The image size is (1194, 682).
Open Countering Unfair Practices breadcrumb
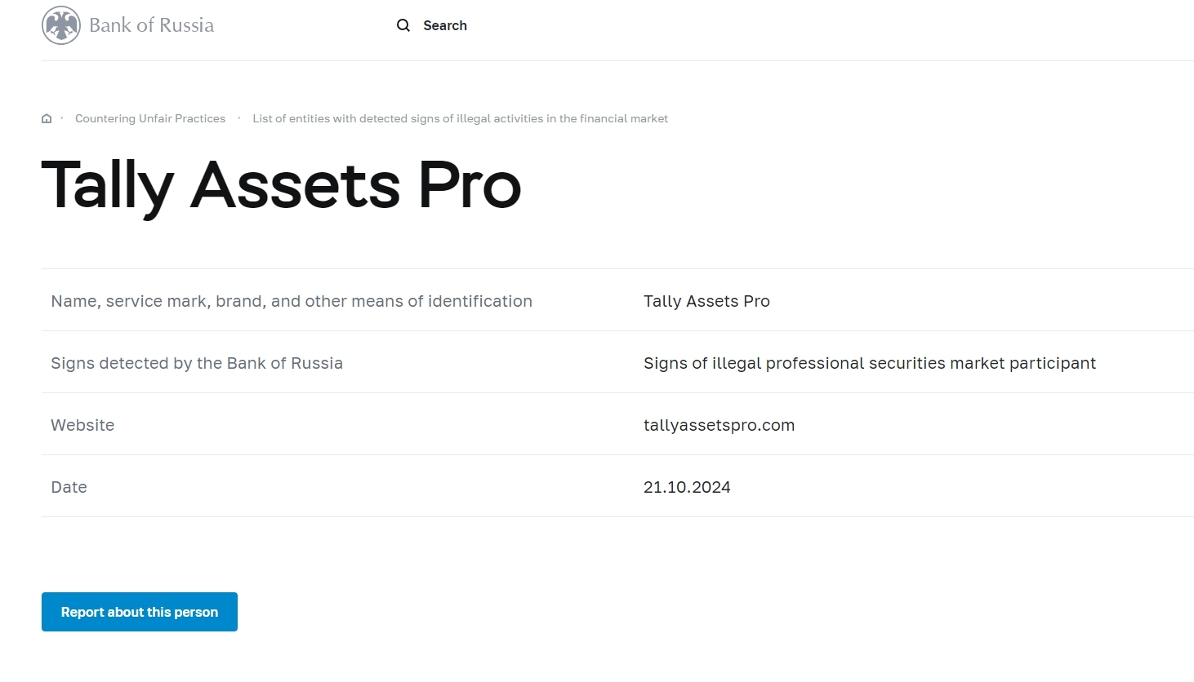pyautogui.click(x=150, y=119)
